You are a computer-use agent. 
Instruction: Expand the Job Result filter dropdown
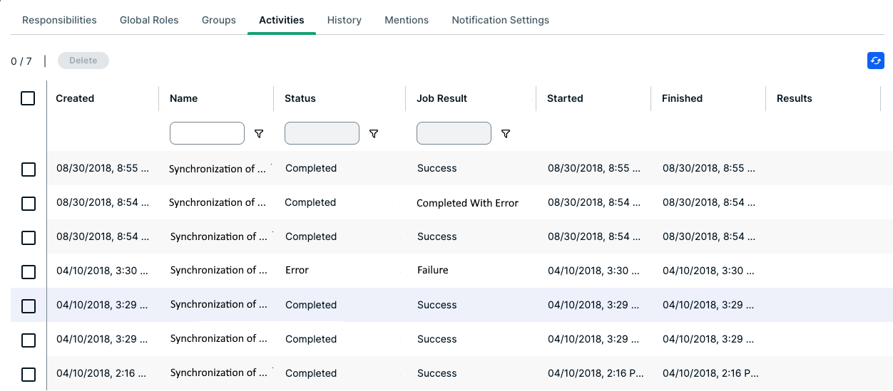coord(454,133)
